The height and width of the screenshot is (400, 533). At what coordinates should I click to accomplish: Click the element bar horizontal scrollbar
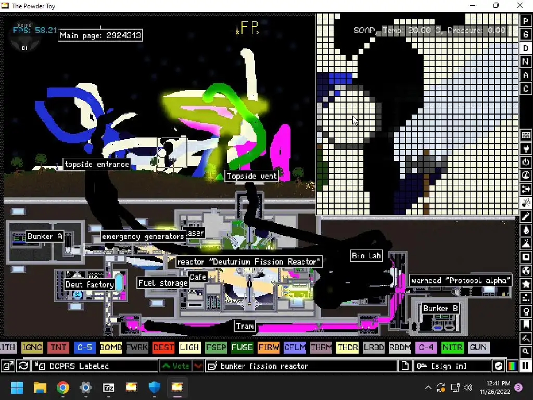click(x=265, y=357)
